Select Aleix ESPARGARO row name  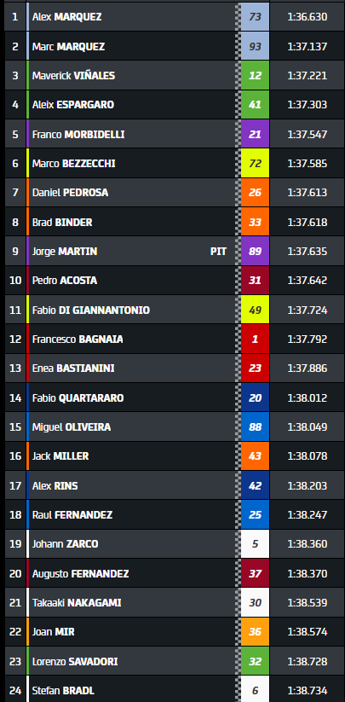73,105
